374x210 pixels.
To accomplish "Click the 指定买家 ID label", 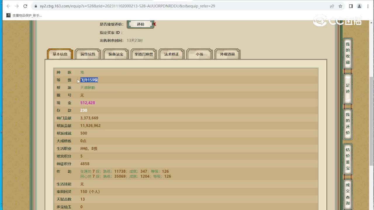I will point(111,33).
